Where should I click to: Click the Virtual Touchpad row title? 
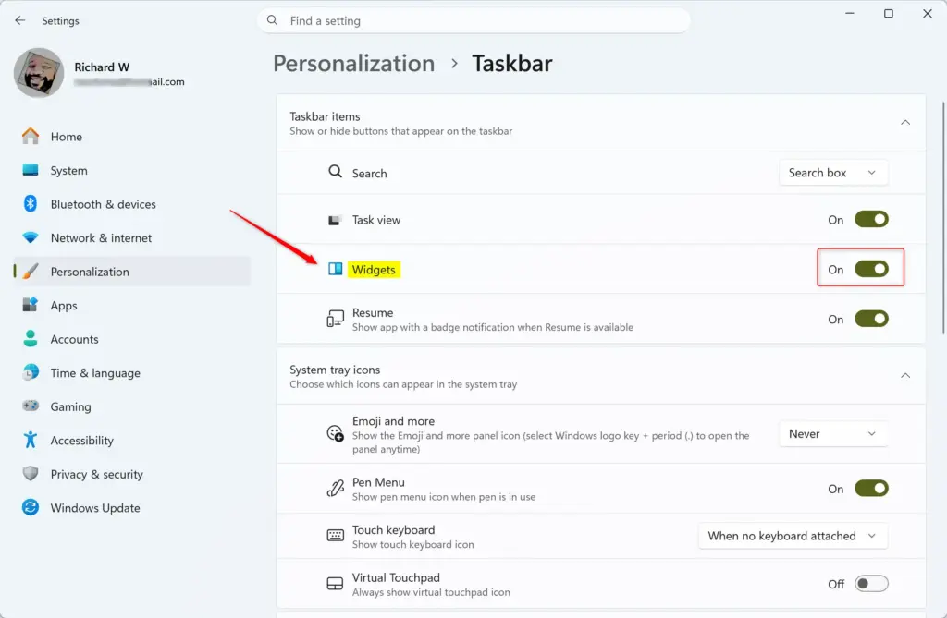tap(396, 577)
